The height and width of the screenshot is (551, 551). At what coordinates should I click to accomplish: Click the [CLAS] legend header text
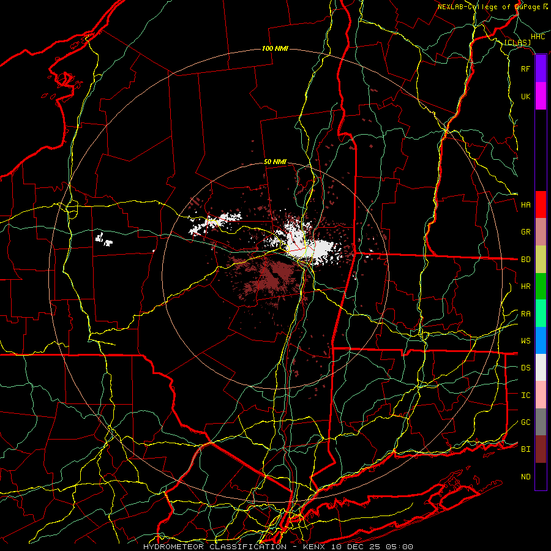(517, 43)
